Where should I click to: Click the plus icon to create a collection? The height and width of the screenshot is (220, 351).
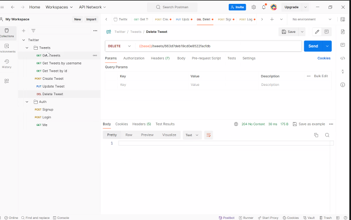(24, 31)
